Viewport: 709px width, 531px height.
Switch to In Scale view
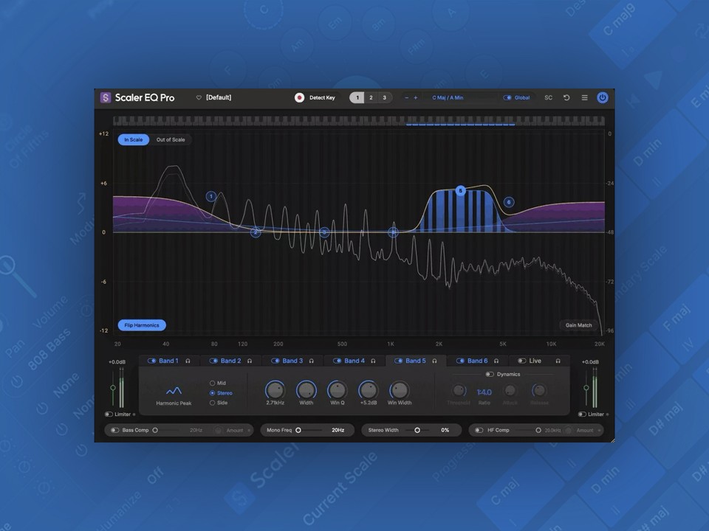[x=134, y=139]
